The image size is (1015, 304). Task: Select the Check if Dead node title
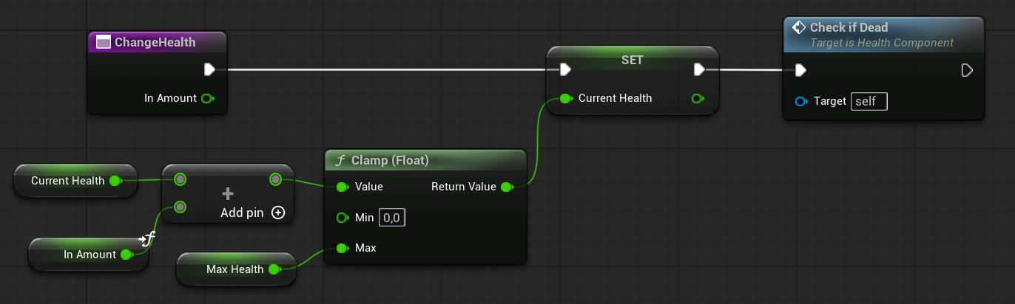849,28
